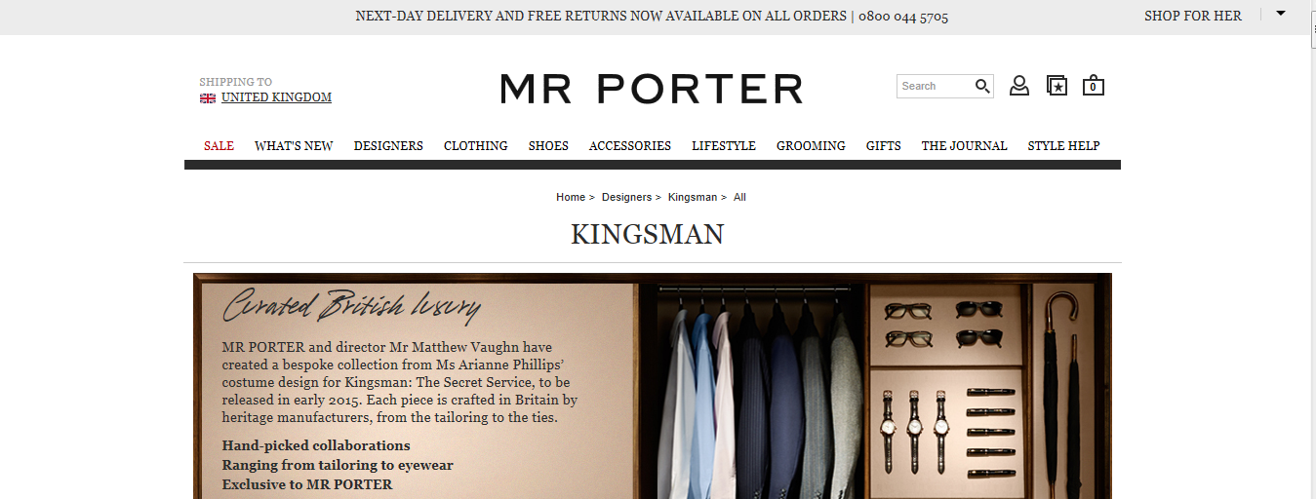Image resolution: width=1316 pixels, height=499 pixels.
Task: Focus the Search input field
Action: (x=935, y=87)
